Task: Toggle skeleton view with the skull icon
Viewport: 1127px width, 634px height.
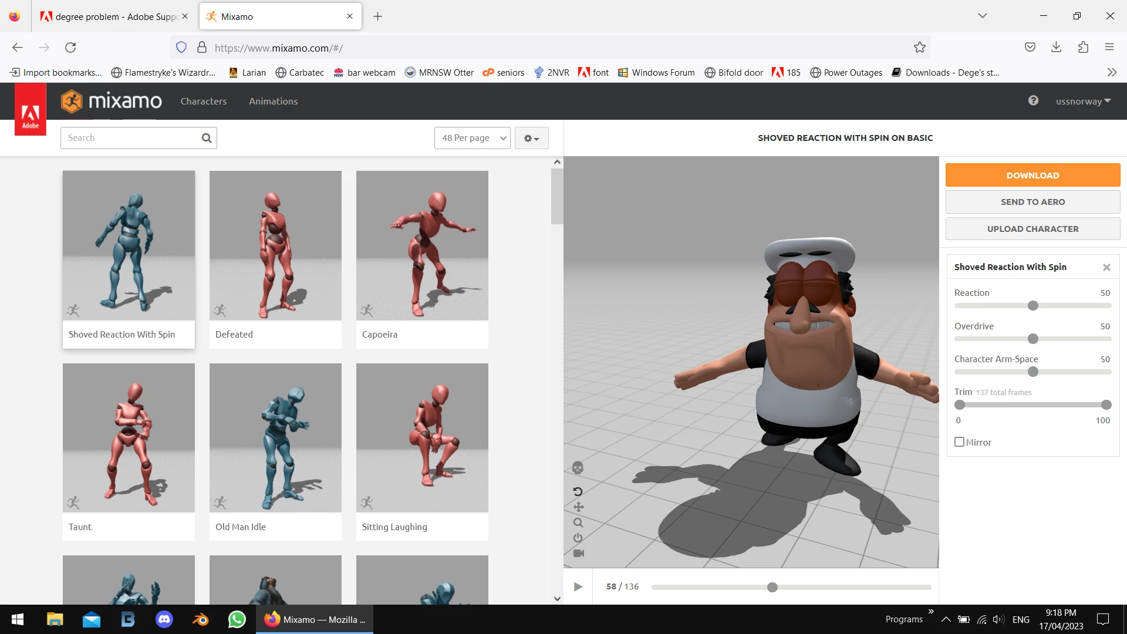Action: tap(578, 468)
